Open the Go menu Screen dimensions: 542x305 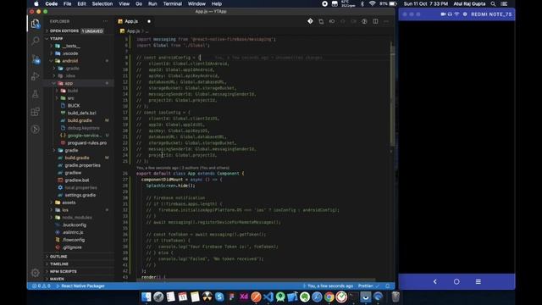(x=139, y=3)
